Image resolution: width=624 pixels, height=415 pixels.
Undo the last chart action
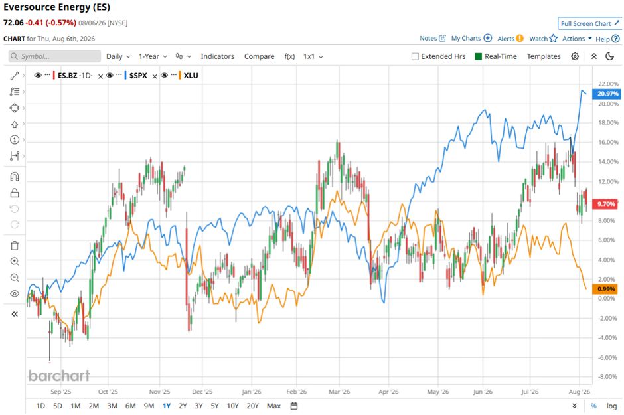coord(15,209)
